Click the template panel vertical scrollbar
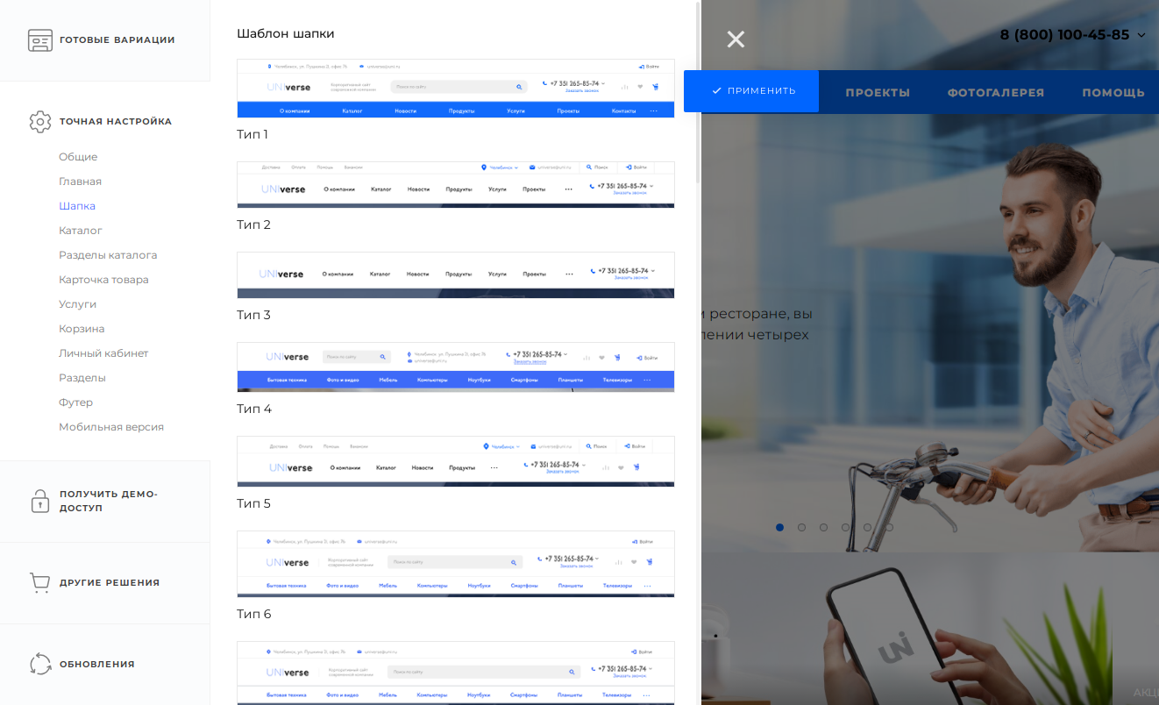The image size is (1159, 705). pos(698,92)
